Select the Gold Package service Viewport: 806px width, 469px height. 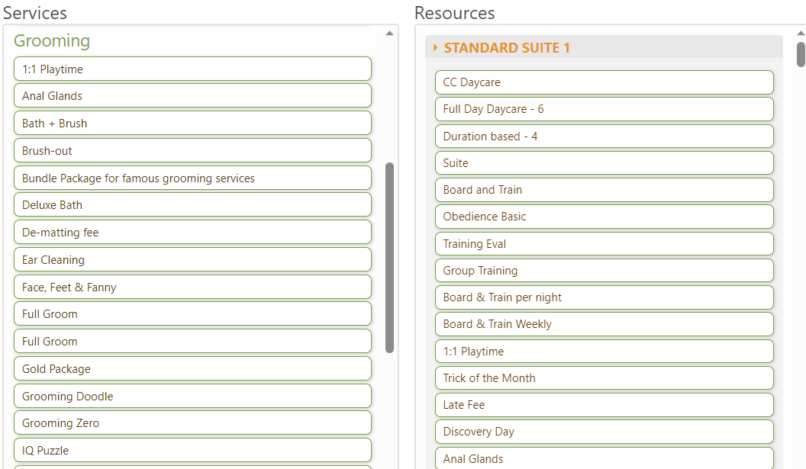click(193, 368)
